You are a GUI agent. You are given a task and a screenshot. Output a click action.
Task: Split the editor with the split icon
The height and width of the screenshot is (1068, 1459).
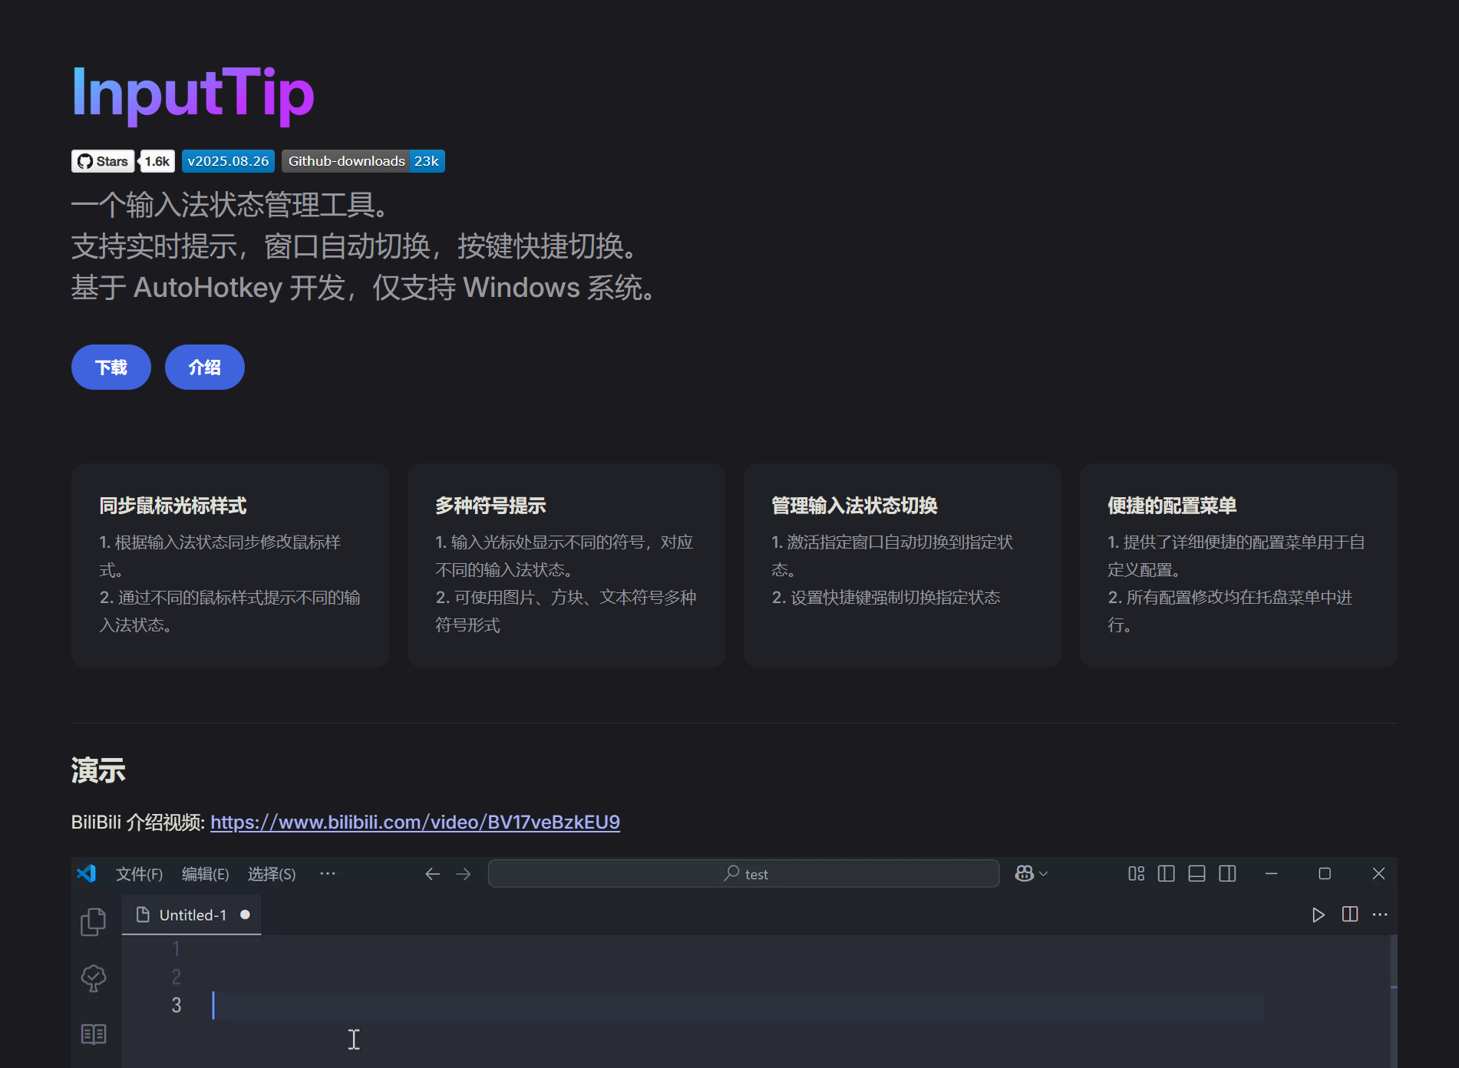pyautogui.click(x=1350, y=915)
